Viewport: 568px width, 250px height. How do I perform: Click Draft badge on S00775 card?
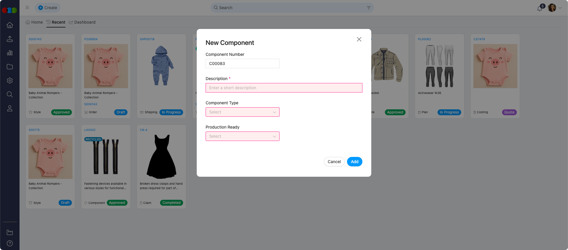coord(65,203)
